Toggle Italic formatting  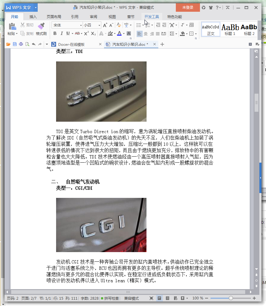point(62,33)
